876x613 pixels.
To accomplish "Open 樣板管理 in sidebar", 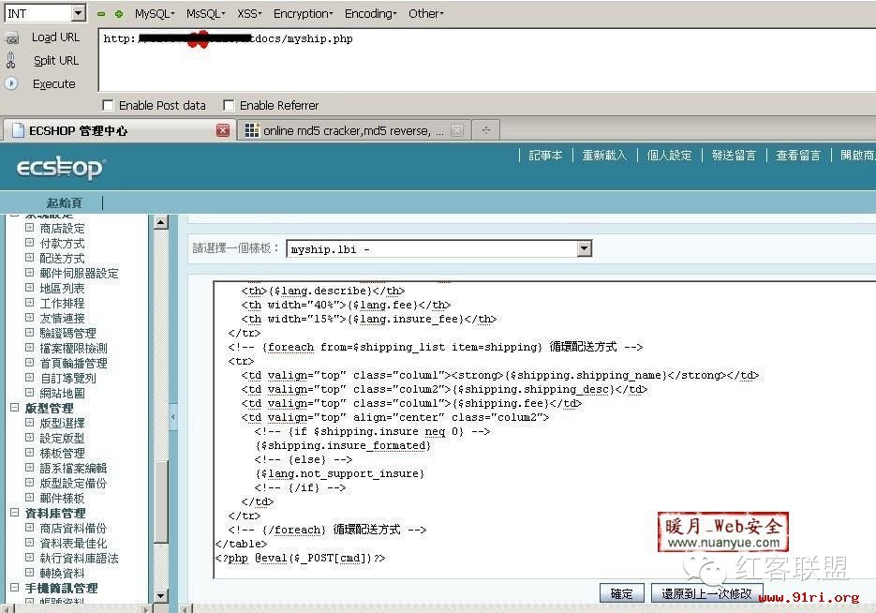I will [x=62, y=453].
